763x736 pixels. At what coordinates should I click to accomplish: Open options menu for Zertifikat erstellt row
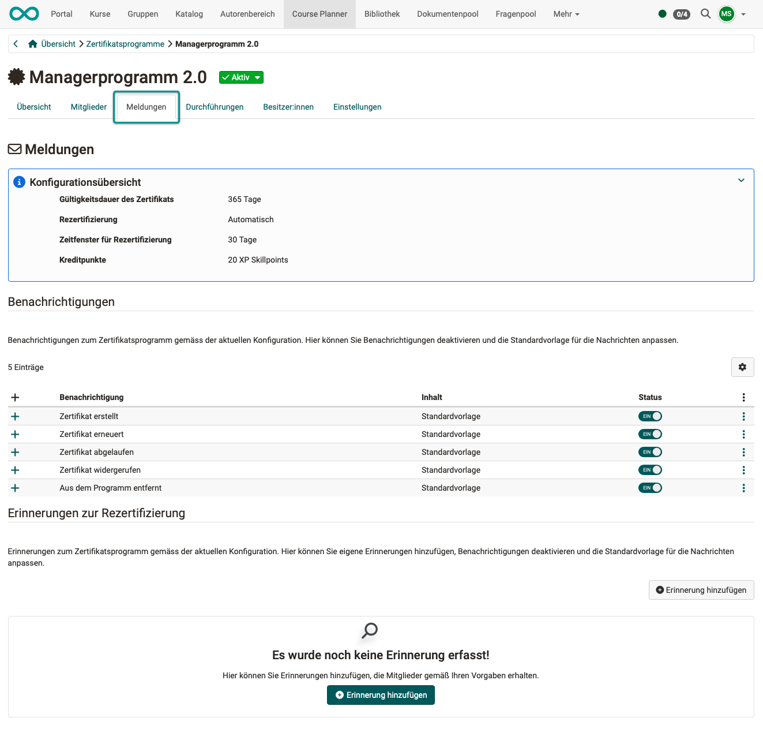(x=743, y=416)
